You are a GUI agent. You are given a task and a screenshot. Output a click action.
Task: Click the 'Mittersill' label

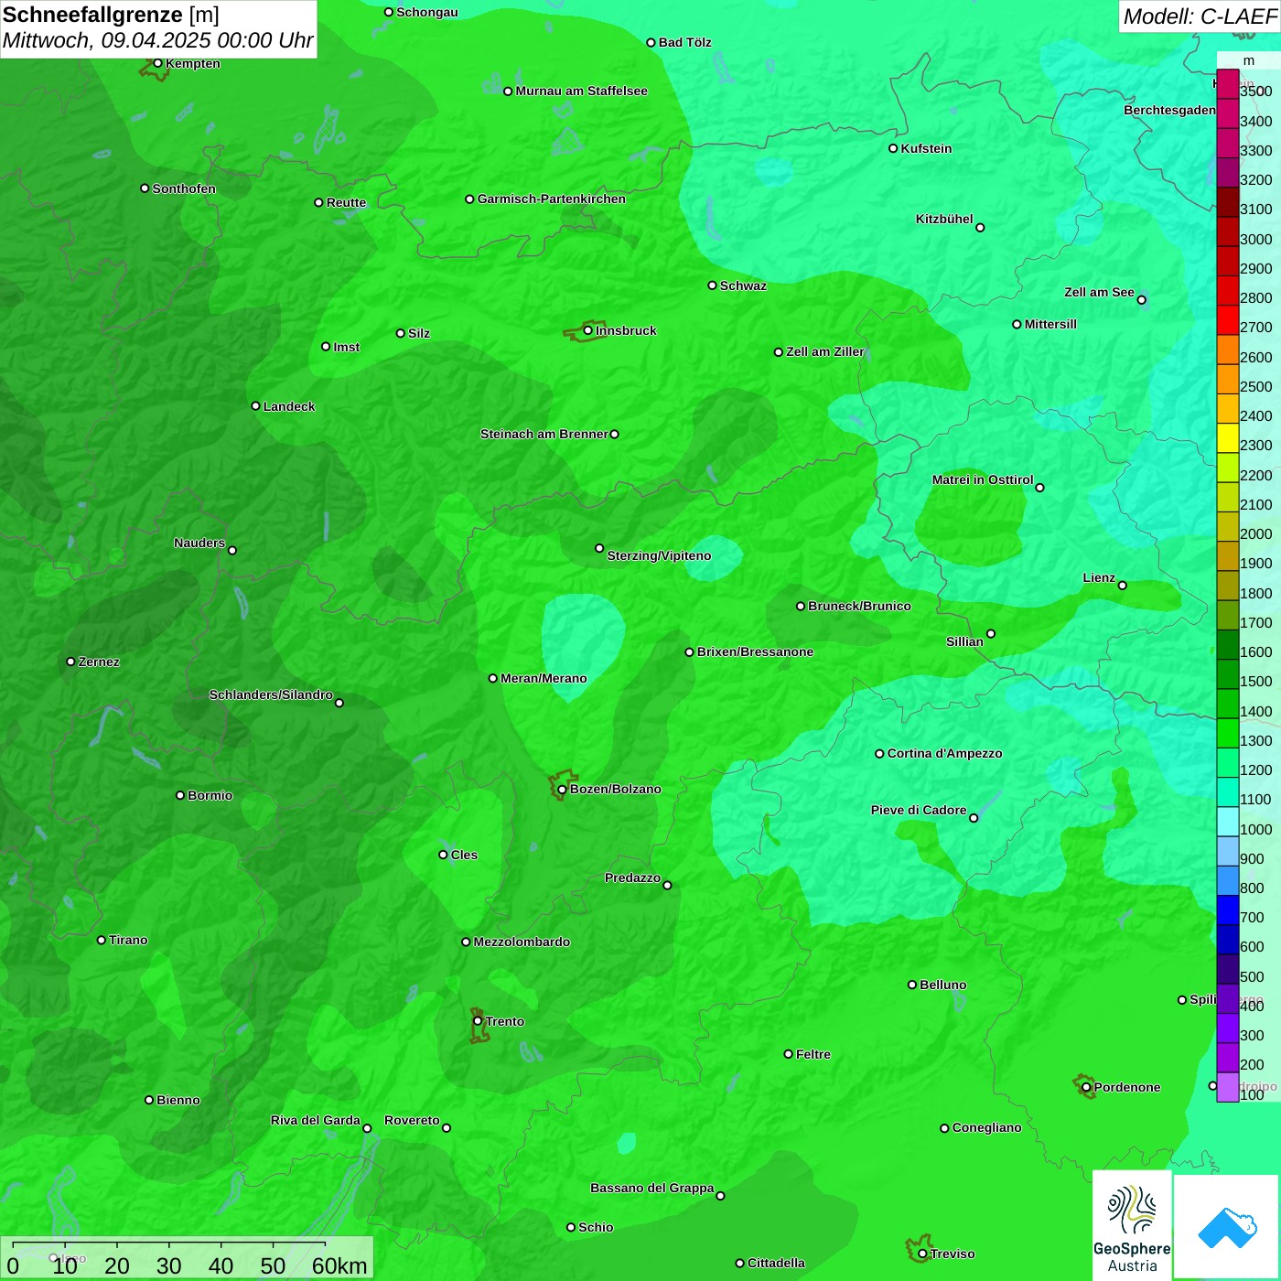click(1051, 324)
